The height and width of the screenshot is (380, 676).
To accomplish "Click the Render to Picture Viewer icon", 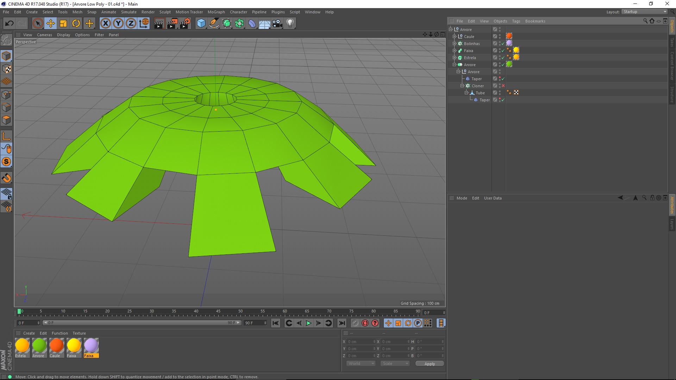I will click(x=172, y=24).
